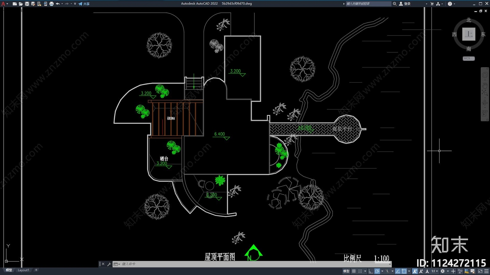This screenshot has width=490, height=275.
Task: Toggle snap mode dotted grid icon
Action: (x=360, y=271)
